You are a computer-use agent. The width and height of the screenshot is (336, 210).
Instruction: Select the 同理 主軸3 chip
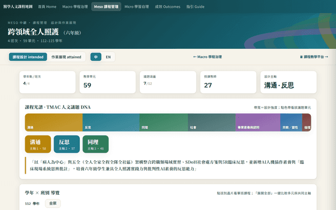tap(96, 144)
